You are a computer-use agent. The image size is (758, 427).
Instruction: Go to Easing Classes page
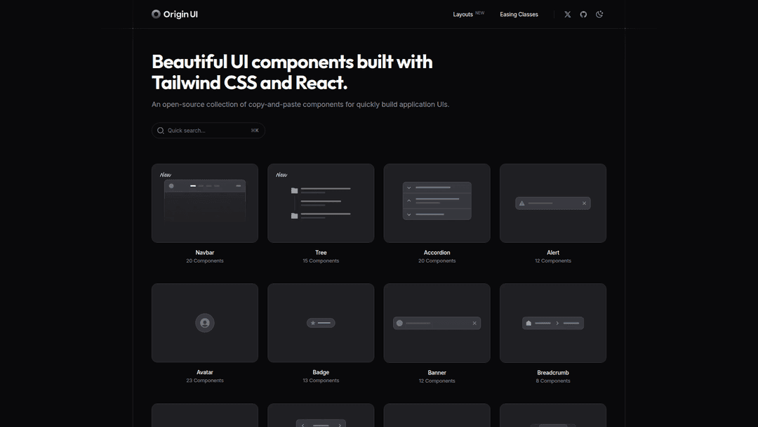519,14
